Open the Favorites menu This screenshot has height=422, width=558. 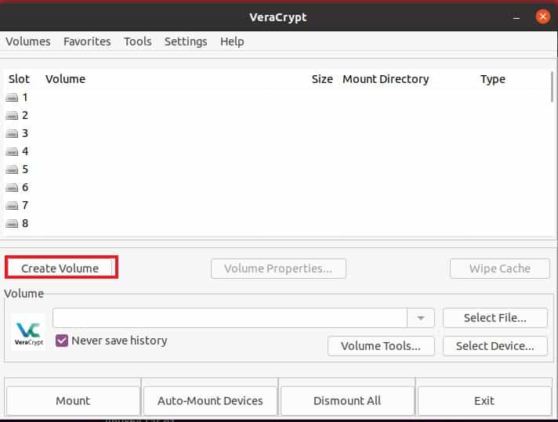tap(87, 41)
